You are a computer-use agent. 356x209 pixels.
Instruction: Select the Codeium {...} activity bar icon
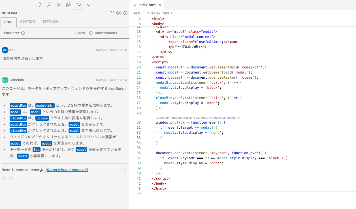(x=79, y=5)
